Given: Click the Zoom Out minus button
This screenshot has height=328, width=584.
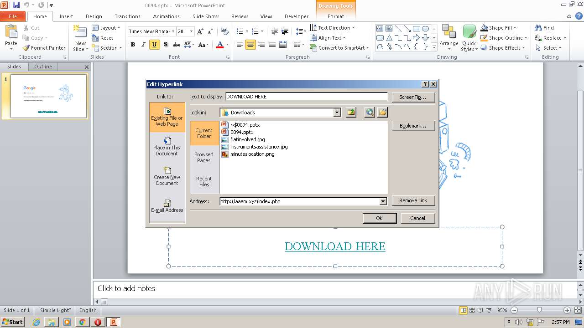Looking at the screenshot, I should [514, 310].
